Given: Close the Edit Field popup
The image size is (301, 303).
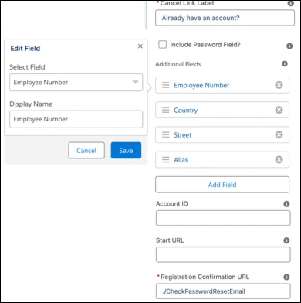Looking at the screenshot, I should pyautogui.click(x=140, y=46).
